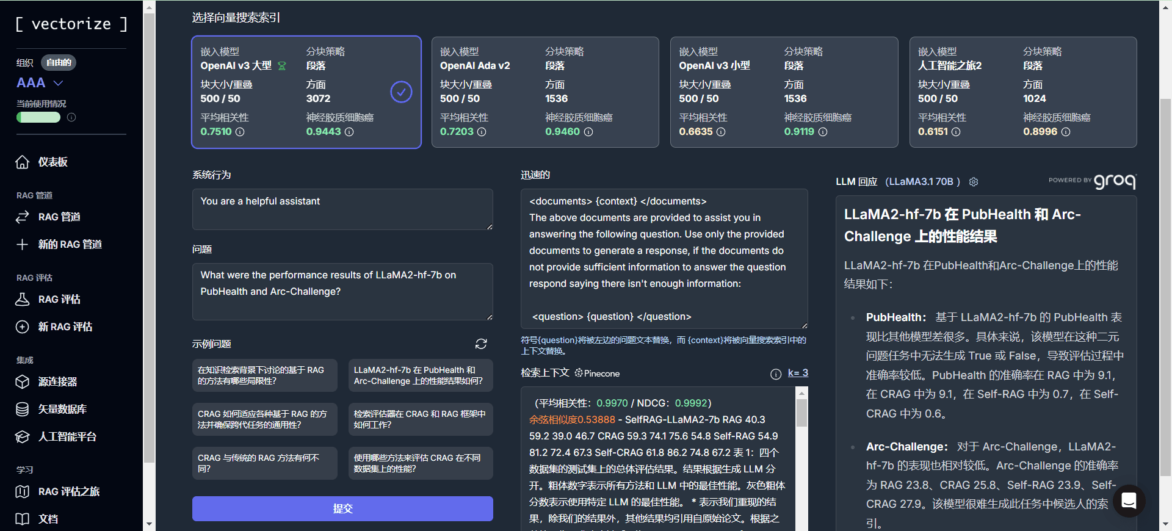Focus the 问题 question text field

tap(342, 292)
